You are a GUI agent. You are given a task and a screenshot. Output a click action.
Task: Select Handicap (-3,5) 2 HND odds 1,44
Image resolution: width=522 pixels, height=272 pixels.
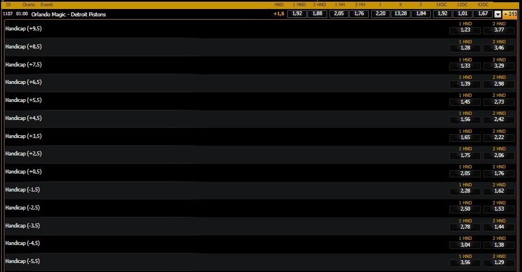tap(499, 227)
